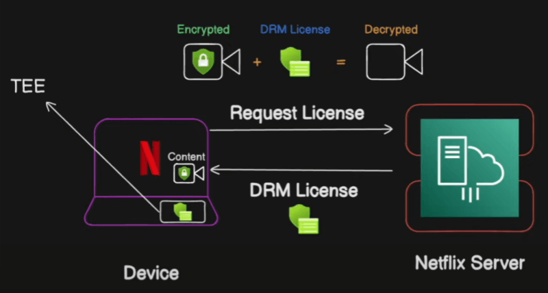The width and height of the screenshot is (548, 293).
Task: Click the 'Content' label on the laptop
Action: click(x=186, y=157)
